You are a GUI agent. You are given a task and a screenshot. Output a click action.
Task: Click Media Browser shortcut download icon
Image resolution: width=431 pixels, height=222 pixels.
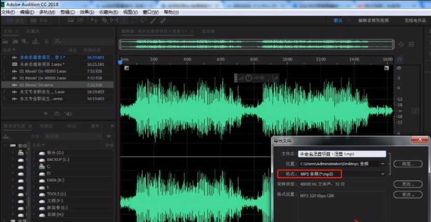click(x=6, y=136)
